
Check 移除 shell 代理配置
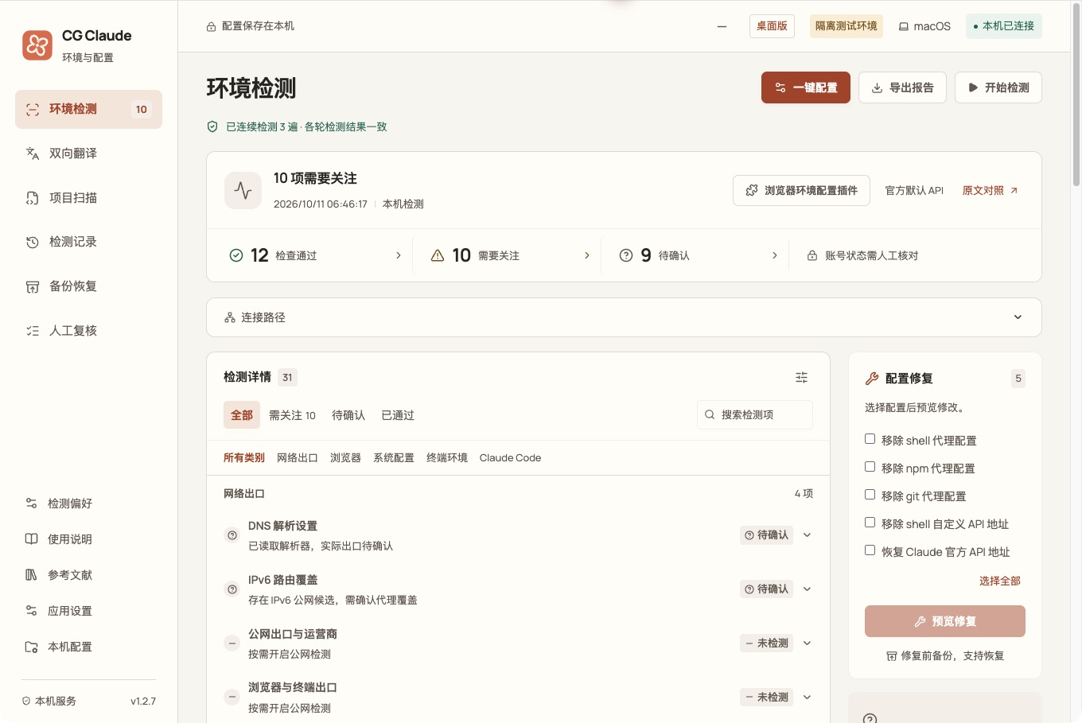pos(870,439)
